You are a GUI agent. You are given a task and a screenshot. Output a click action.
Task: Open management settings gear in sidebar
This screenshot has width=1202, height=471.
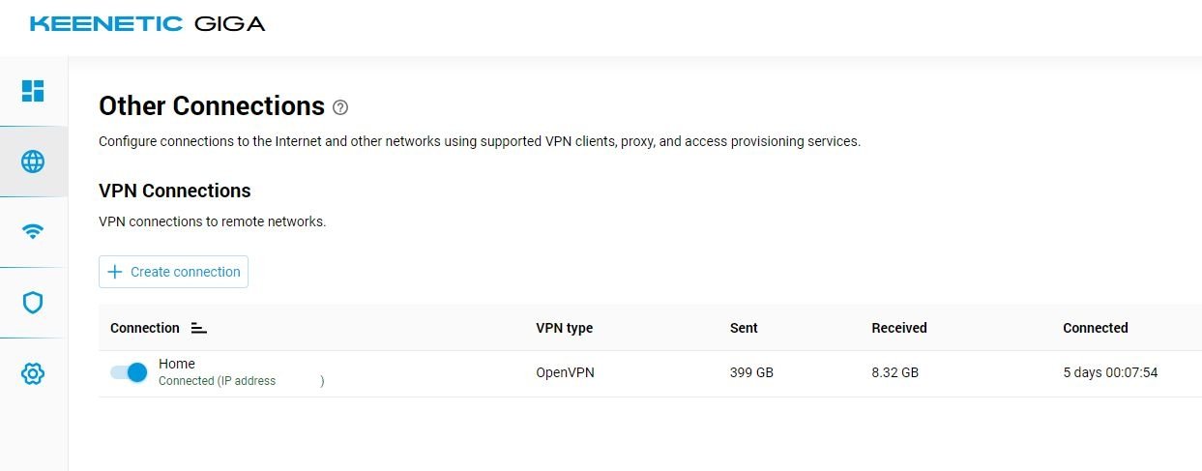(x=33, y=373)
